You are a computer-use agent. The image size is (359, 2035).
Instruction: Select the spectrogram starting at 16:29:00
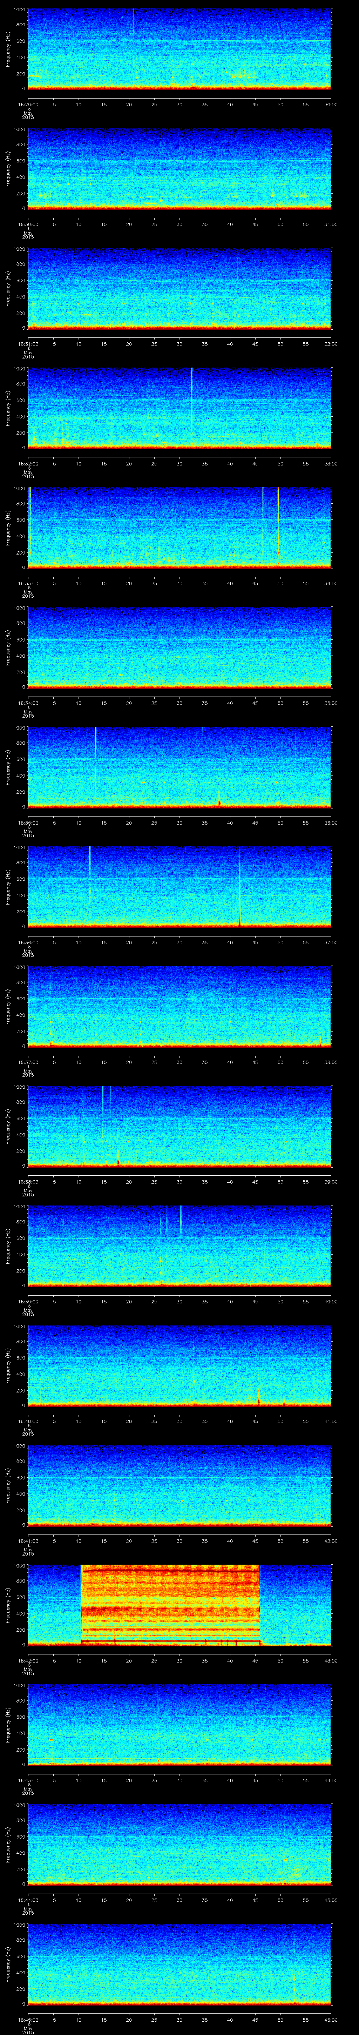point(179,49)
